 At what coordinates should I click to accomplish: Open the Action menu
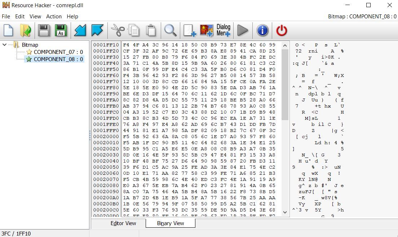tap(54, 17)
